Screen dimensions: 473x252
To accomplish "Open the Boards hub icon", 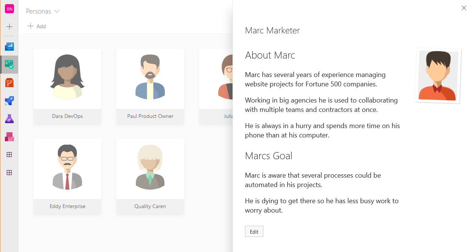I will (9, 65).
